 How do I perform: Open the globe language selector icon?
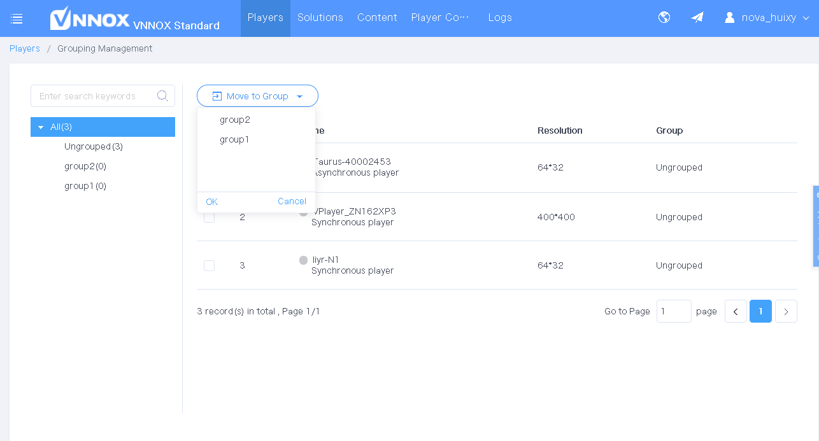point(664,18)
